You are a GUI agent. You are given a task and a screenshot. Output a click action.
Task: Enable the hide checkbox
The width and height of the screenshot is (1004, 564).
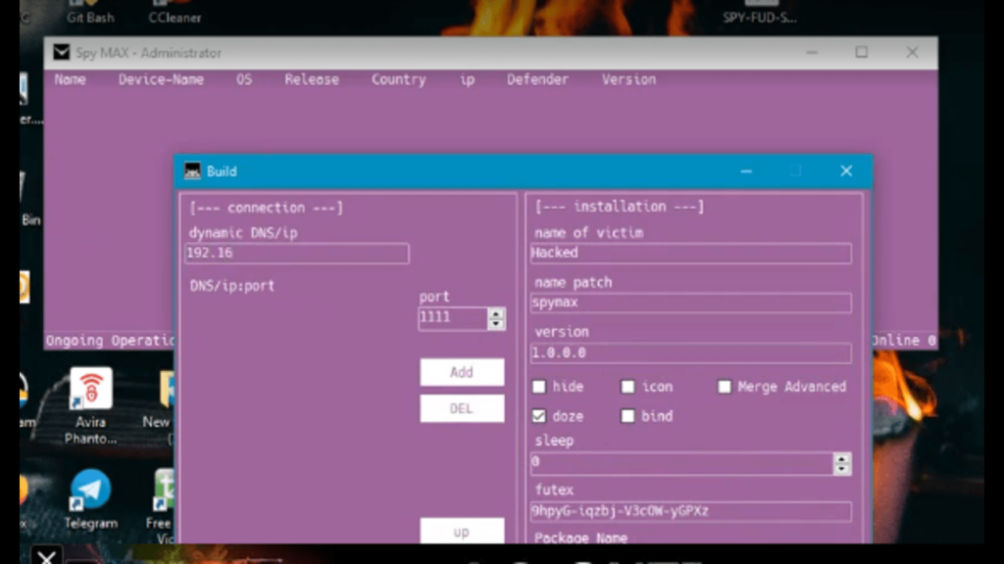539,387
